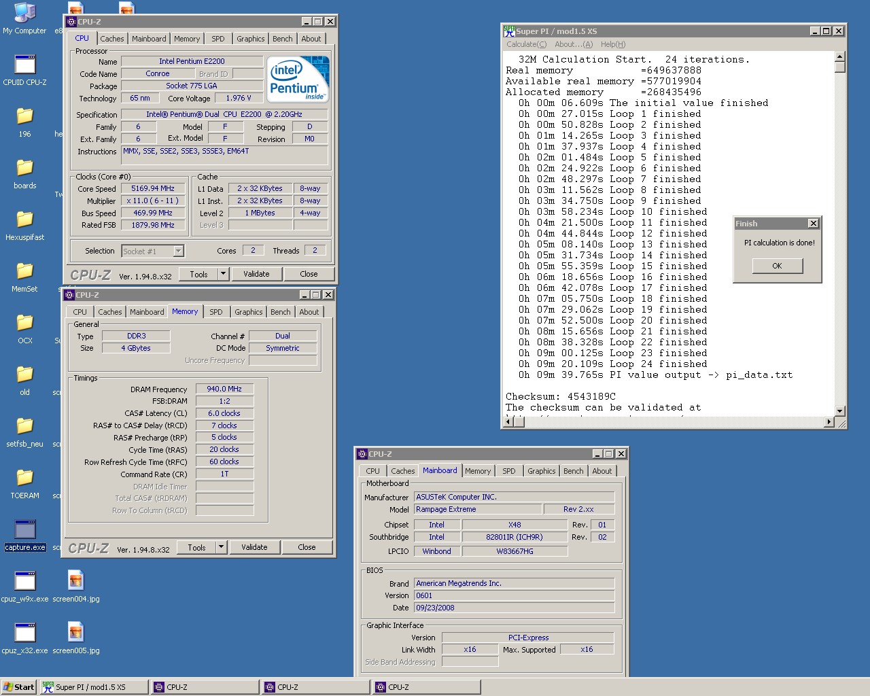
Task: Open Tools dropdown arrow in Memory window
Action: click(221, 547)
